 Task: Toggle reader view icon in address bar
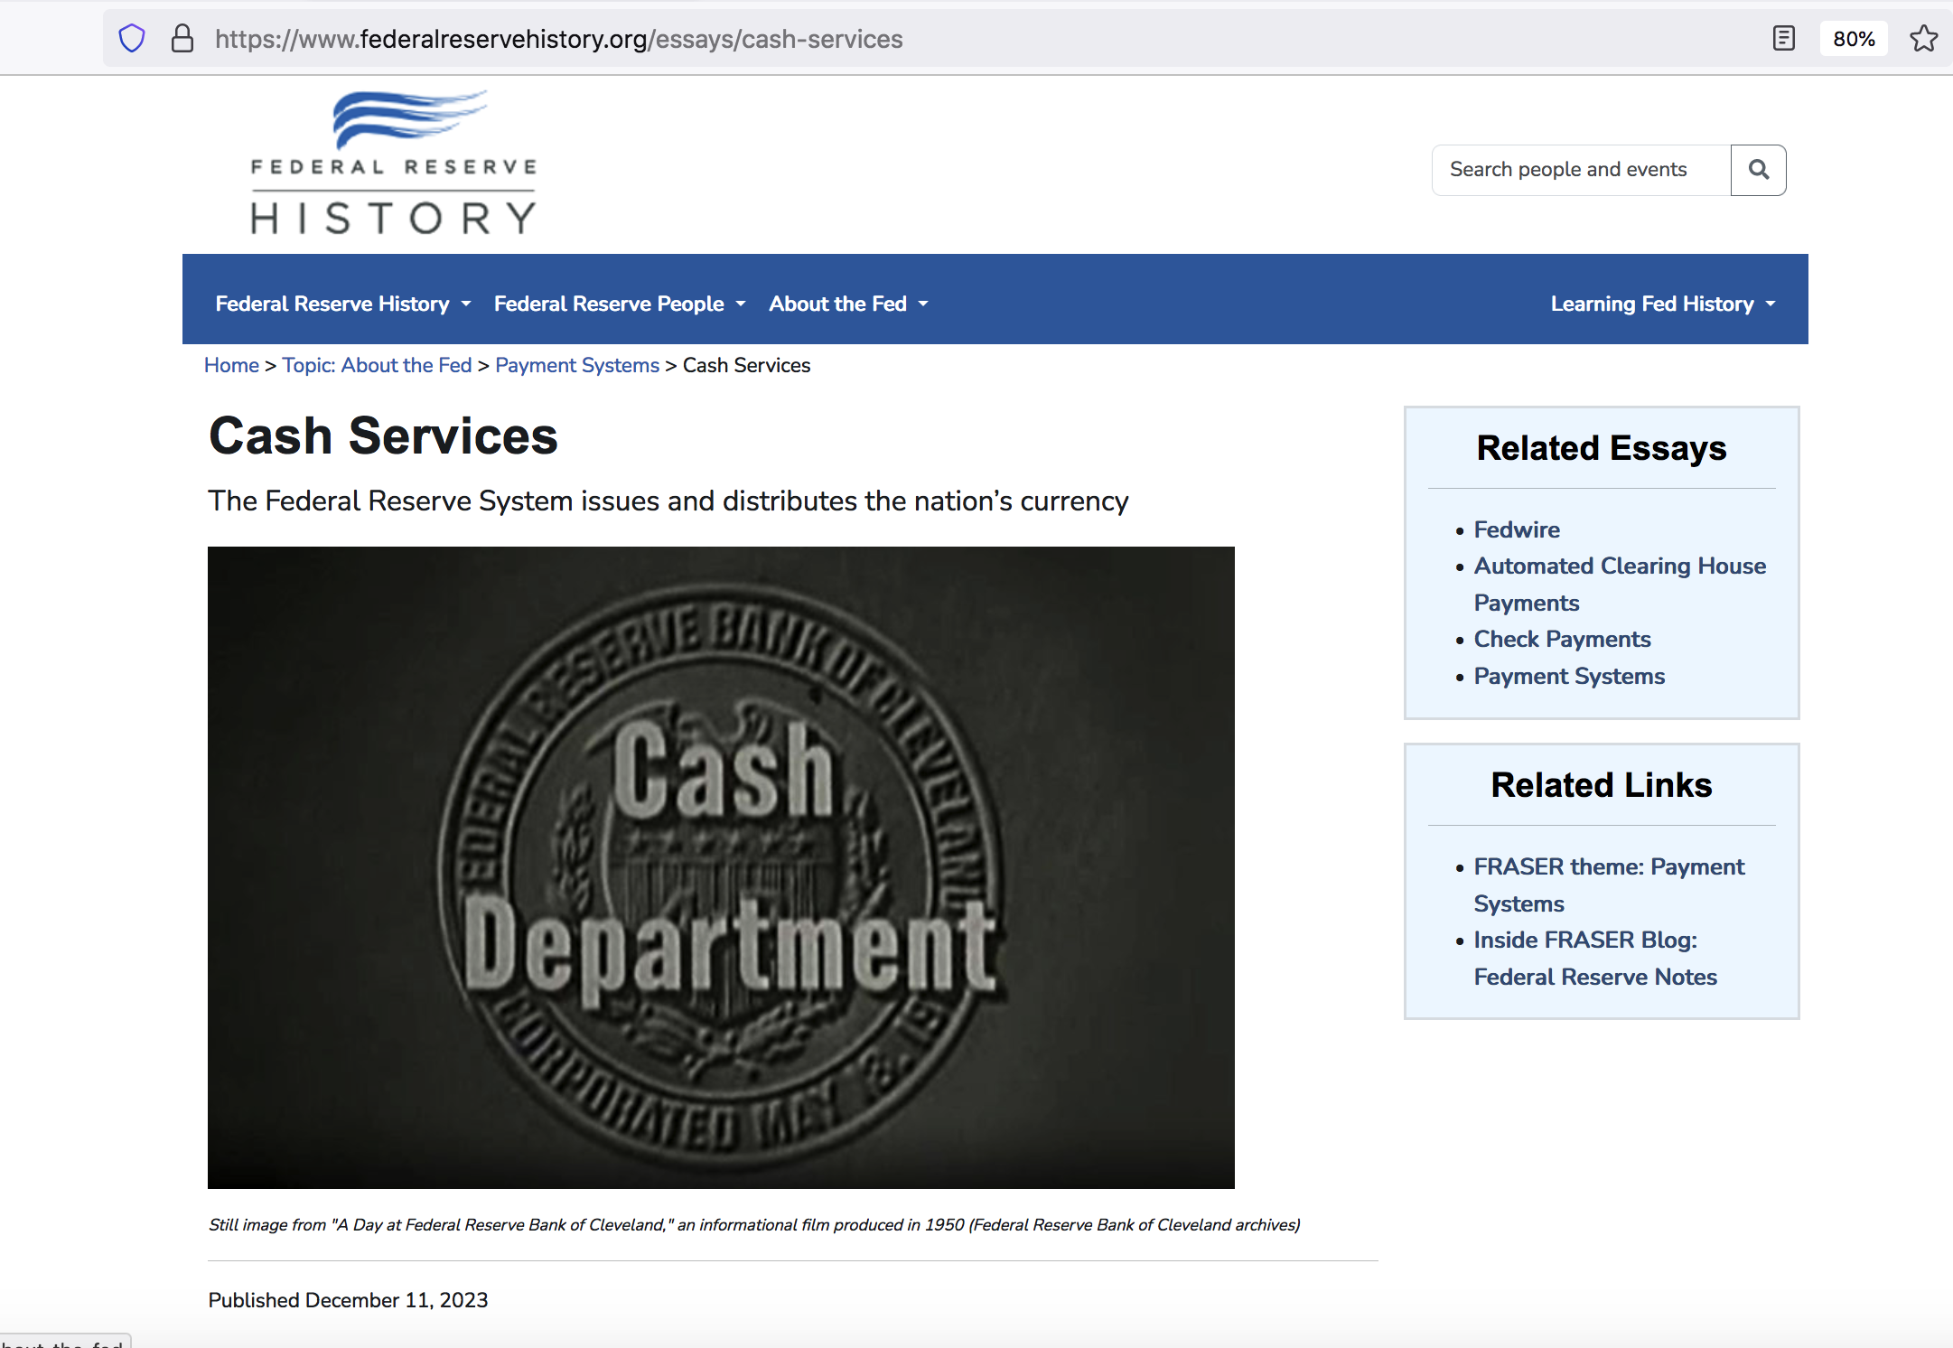[x=1783, y=39]
